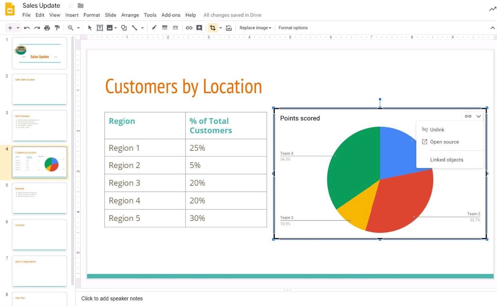The width and height of the screenshot is (497, 306).
Task: Open the Add-ons menu
Action: click(171, 15)
